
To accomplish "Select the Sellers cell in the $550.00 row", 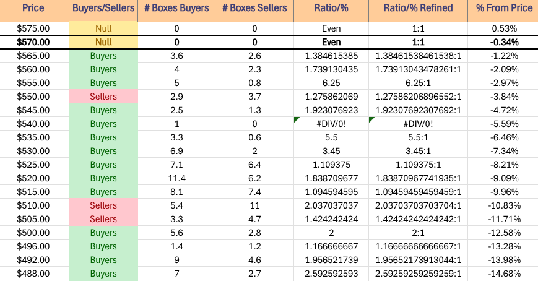I will [103, 97].
